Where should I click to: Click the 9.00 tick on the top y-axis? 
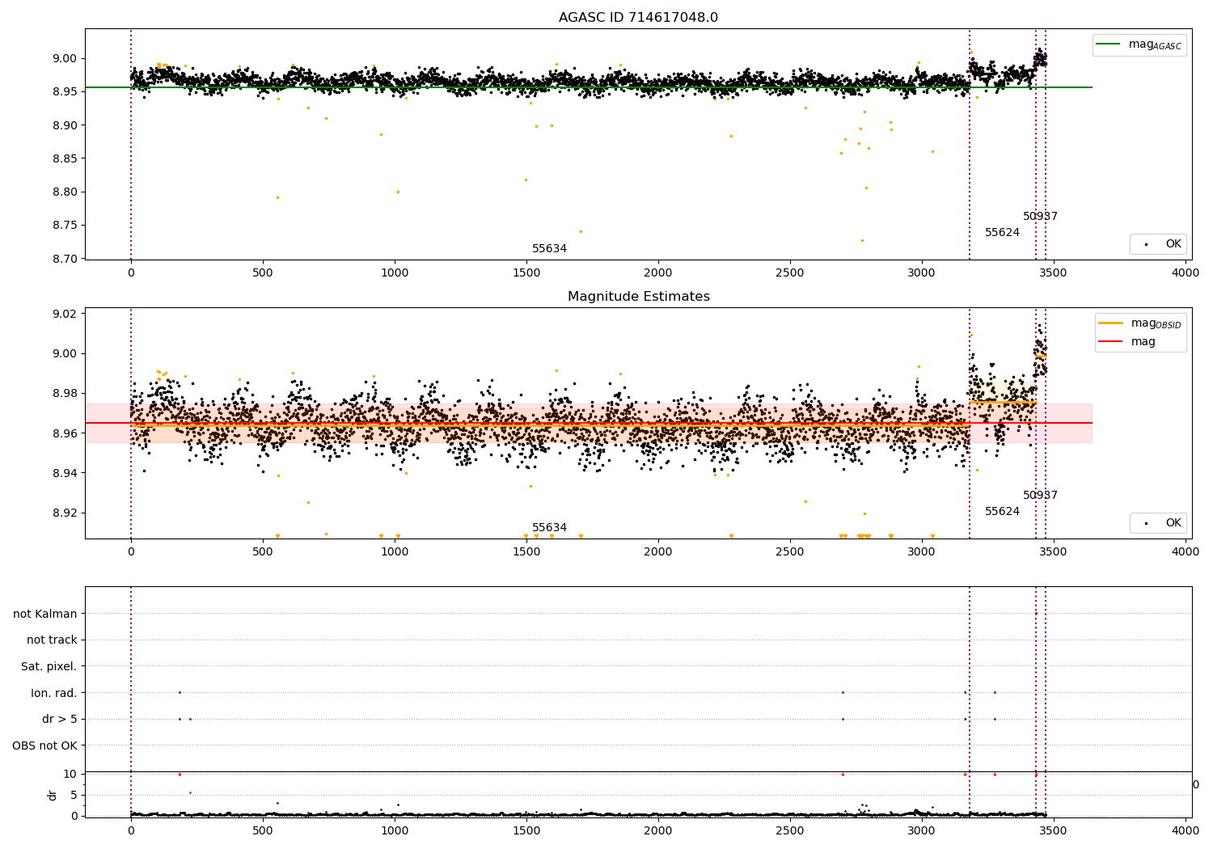tap(65, 59)
